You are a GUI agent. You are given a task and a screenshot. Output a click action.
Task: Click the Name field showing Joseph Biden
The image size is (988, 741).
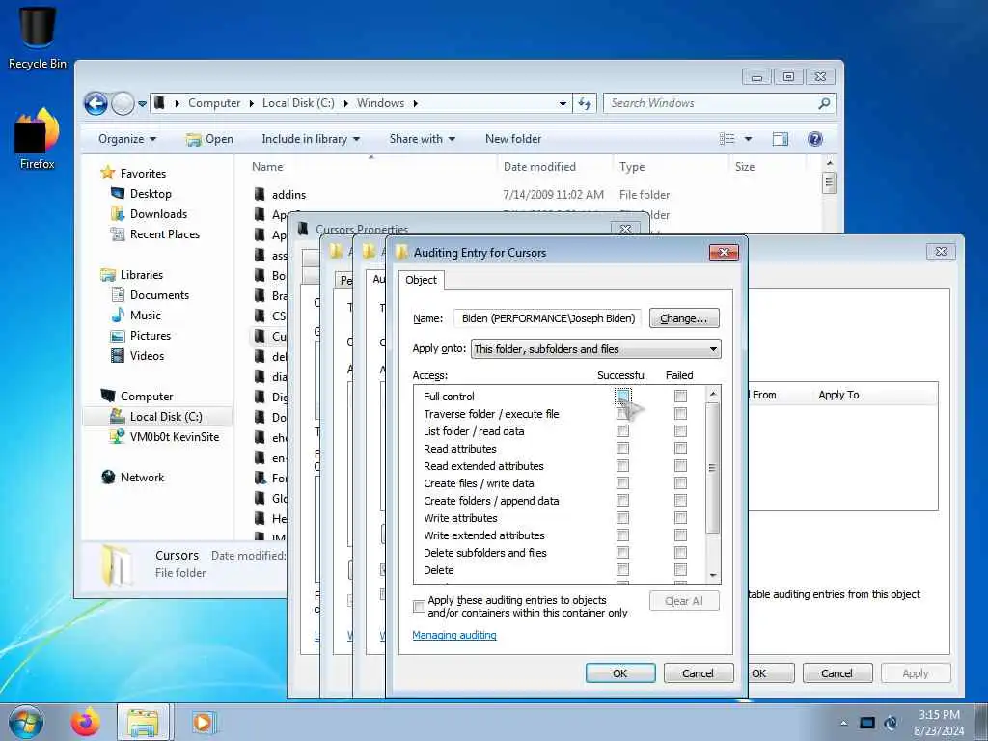coord(548,318)
